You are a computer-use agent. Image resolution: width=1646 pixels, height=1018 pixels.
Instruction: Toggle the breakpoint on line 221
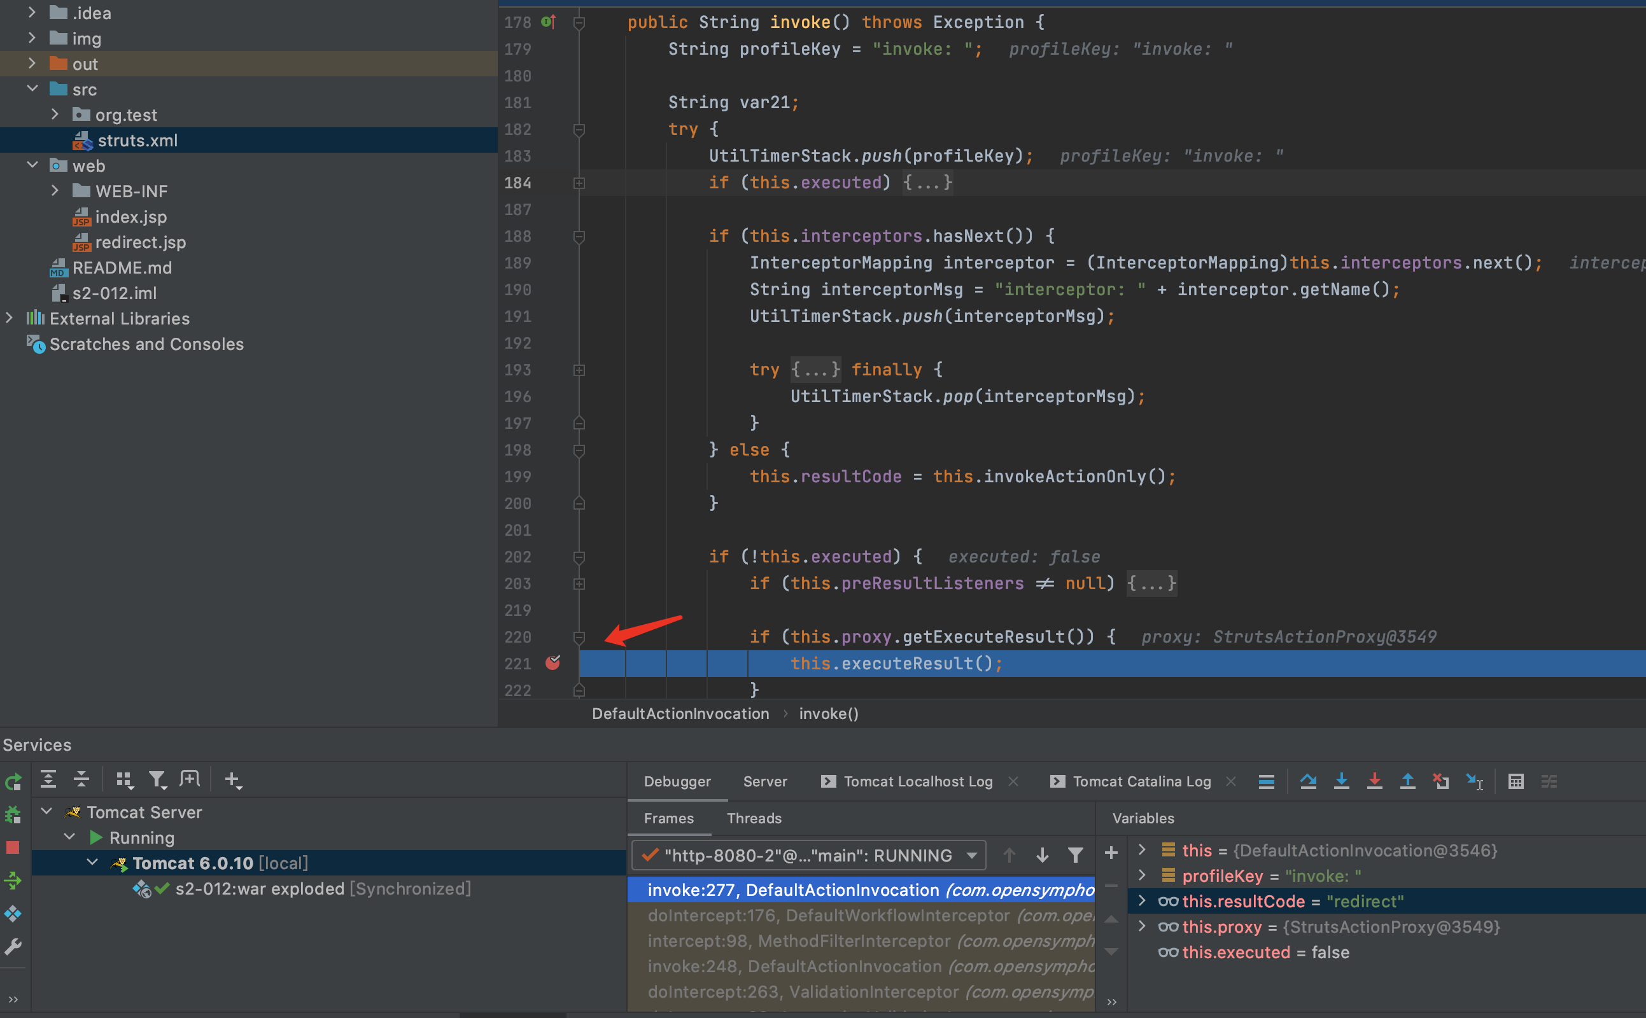point(553,663)
